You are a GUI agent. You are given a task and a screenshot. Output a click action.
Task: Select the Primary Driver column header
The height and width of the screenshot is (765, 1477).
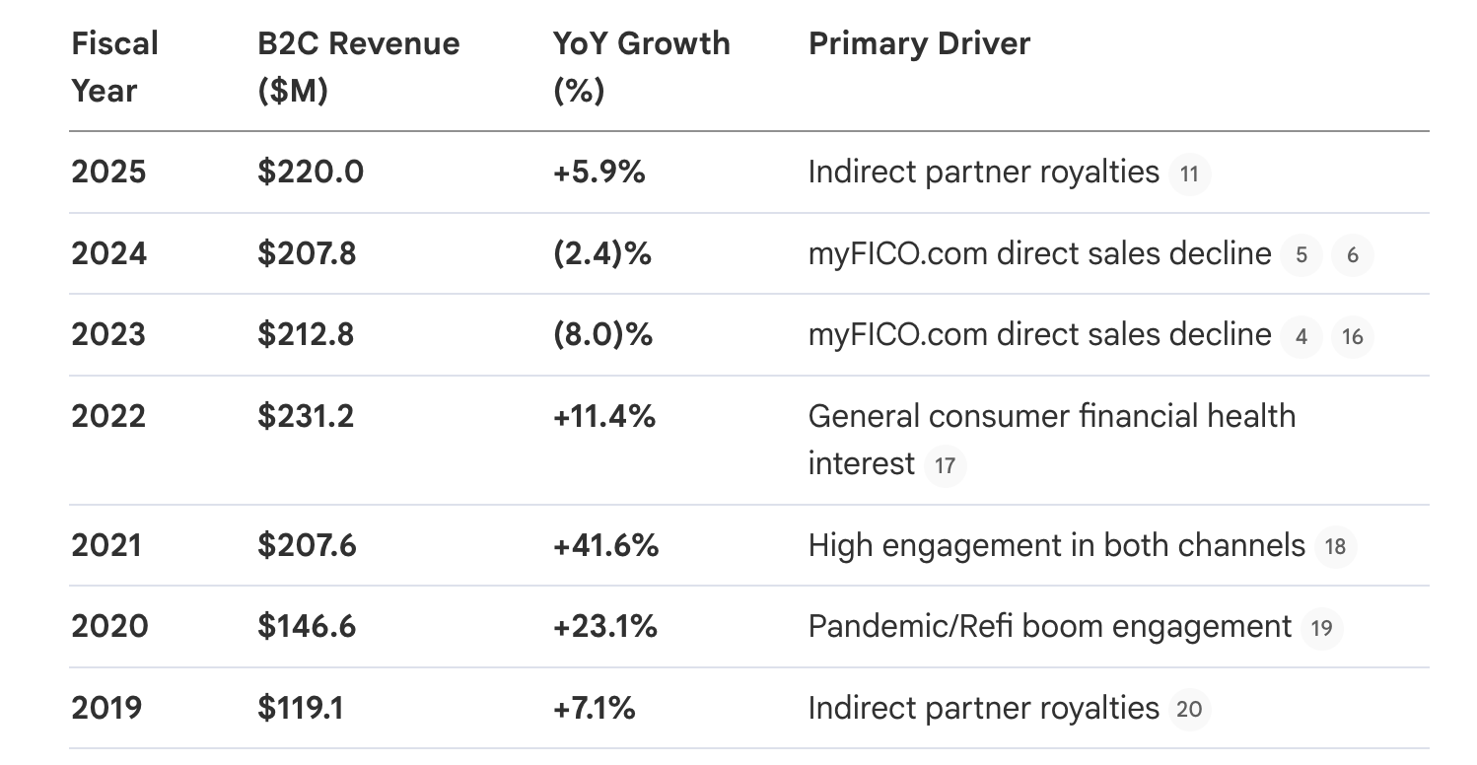pos(919,44)
